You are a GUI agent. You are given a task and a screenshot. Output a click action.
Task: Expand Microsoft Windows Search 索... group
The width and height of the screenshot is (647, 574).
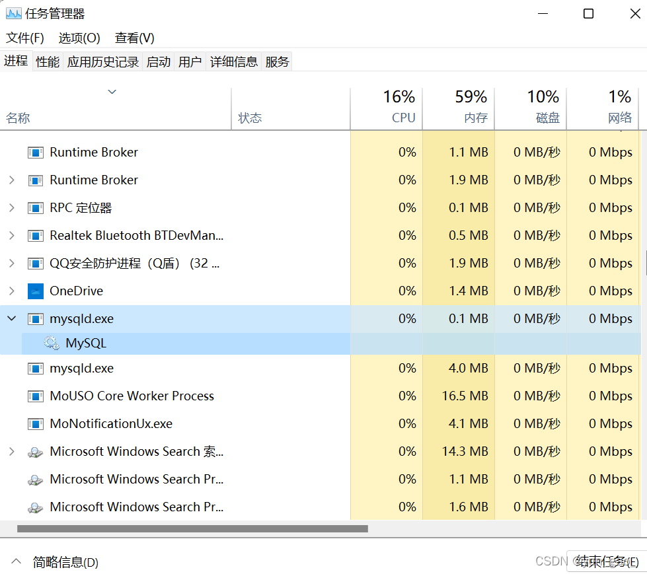[x=12, y=452]
